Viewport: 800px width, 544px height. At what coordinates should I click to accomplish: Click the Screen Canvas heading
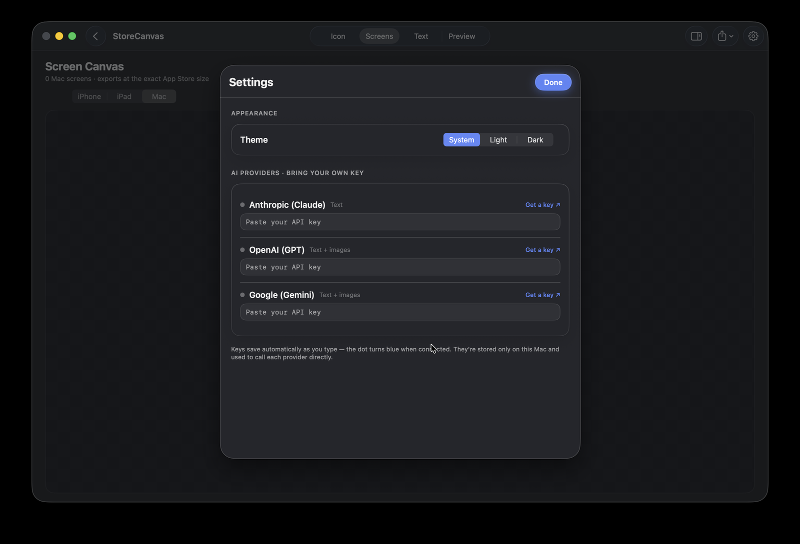[x=84, y=66]
